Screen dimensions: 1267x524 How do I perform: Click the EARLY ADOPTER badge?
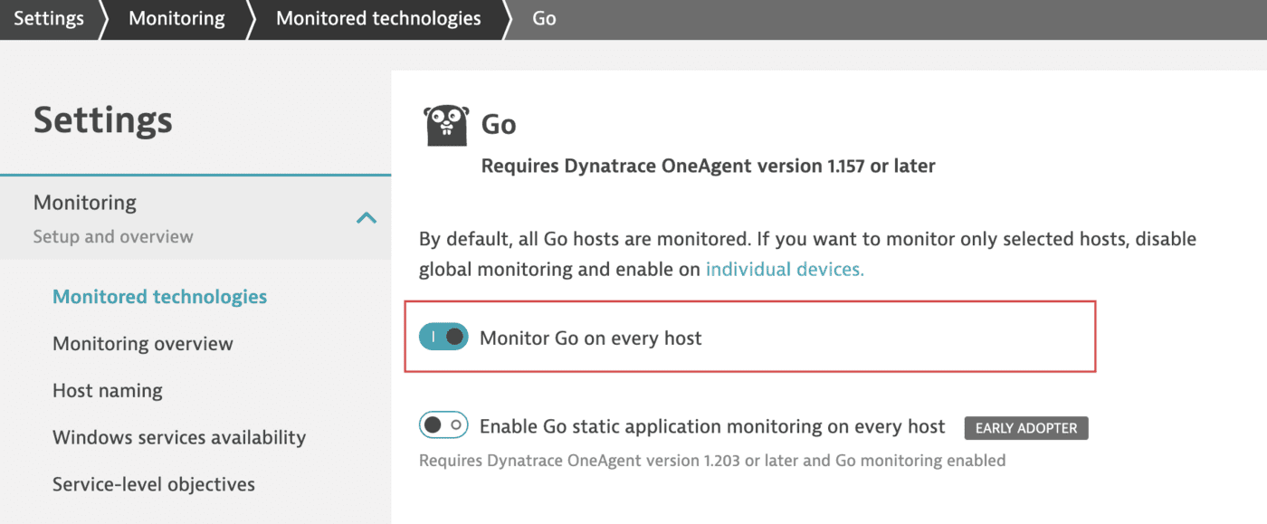coord(1025,427)
